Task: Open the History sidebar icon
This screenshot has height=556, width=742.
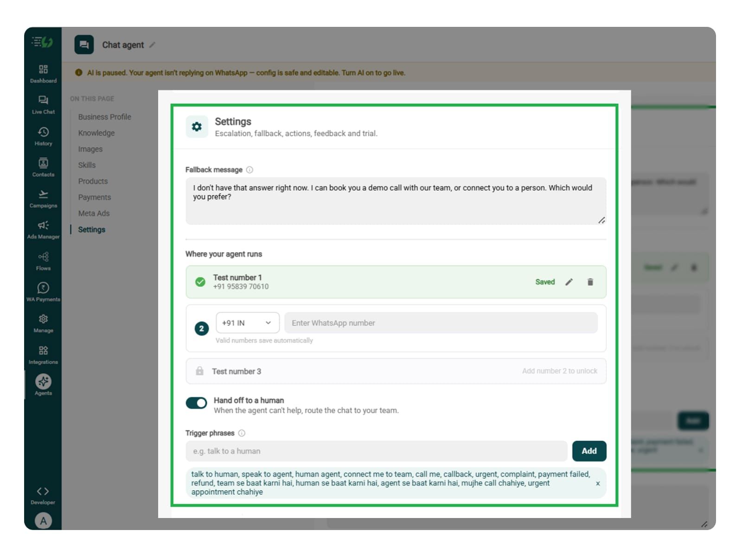Action: point(43,136)
